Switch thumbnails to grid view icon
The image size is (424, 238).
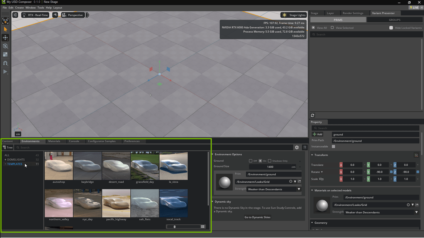coord(203,227)
